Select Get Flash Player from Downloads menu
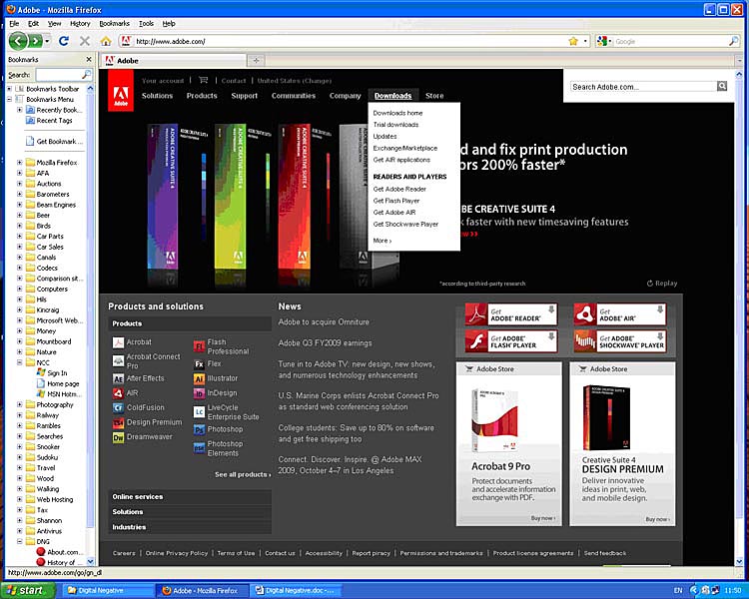749x599 pixels. (396, 201)
